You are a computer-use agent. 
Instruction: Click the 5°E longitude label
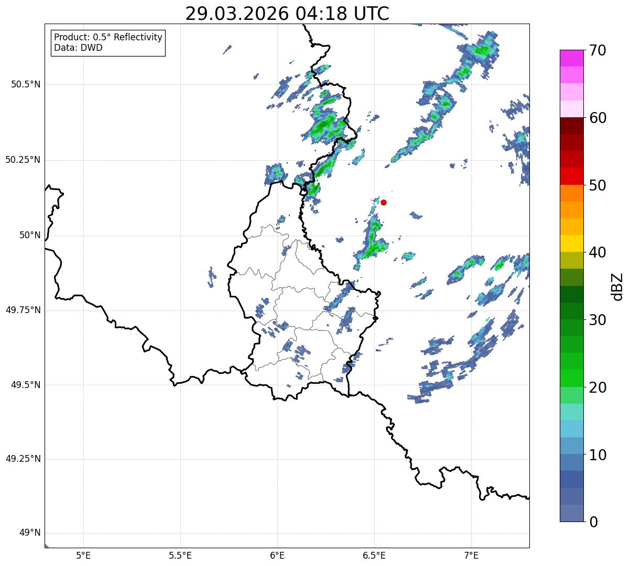point(83,555)
